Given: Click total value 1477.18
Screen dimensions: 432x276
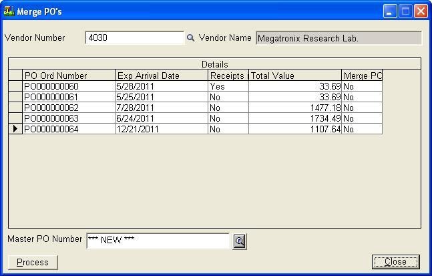Looking at the screenshot, I should pos(295,108).
